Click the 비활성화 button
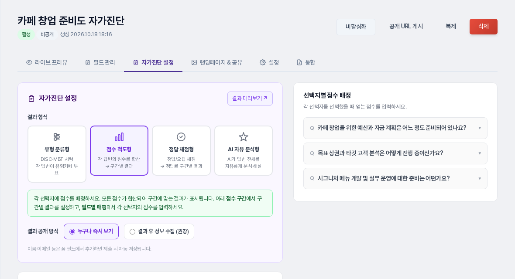Viewport: 515px width, 279px height. click(x=356, y=27)
